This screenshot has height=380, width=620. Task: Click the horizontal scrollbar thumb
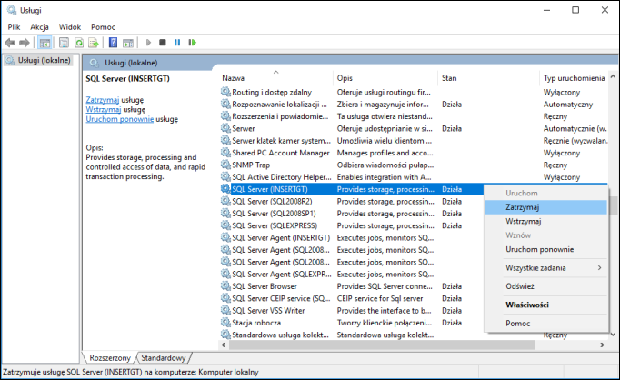[x=382, y=345]
